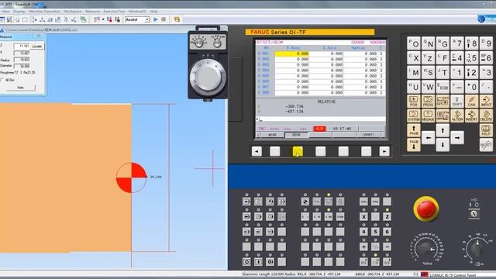Image resolution: width=496 pixels, height=279 pixels.
Task: Click the Diameter field in Measure panel
Action: click(x=22, y=66)
